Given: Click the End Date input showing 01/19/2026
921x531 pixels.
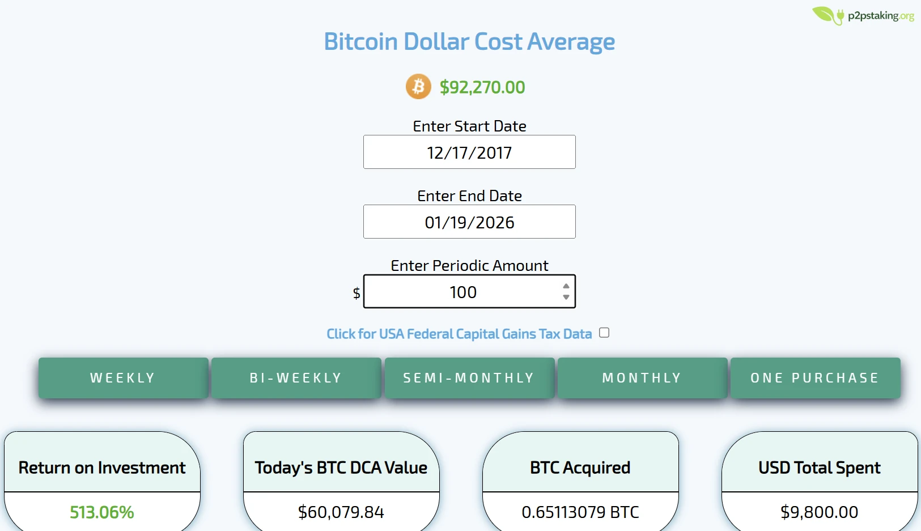Looking at the screenshot, I should pyautogui.click(x=469, y=222).
